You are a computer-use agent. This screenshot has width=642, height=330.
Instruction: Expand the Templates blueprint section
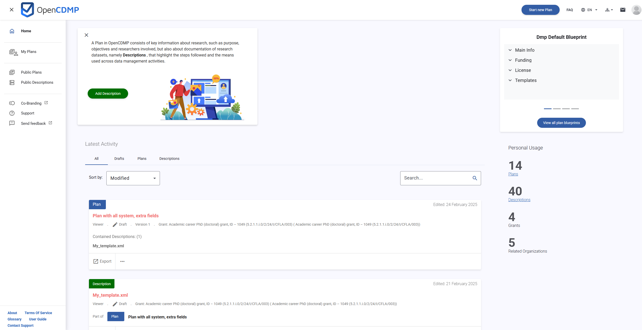click(x=526, y=80)
